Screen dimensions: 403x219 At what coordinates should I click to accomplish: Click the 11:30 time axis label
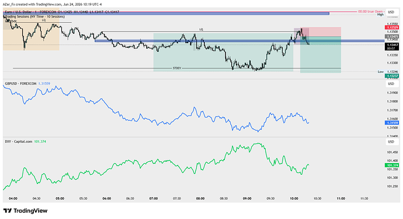point(364,199)
